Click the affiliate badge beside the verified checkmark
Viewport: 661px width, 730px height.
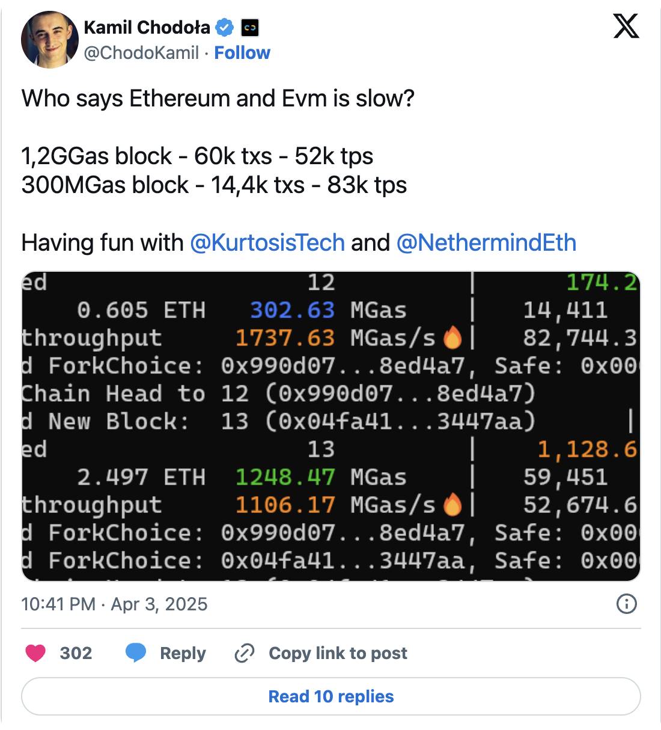tap(249, 28)
